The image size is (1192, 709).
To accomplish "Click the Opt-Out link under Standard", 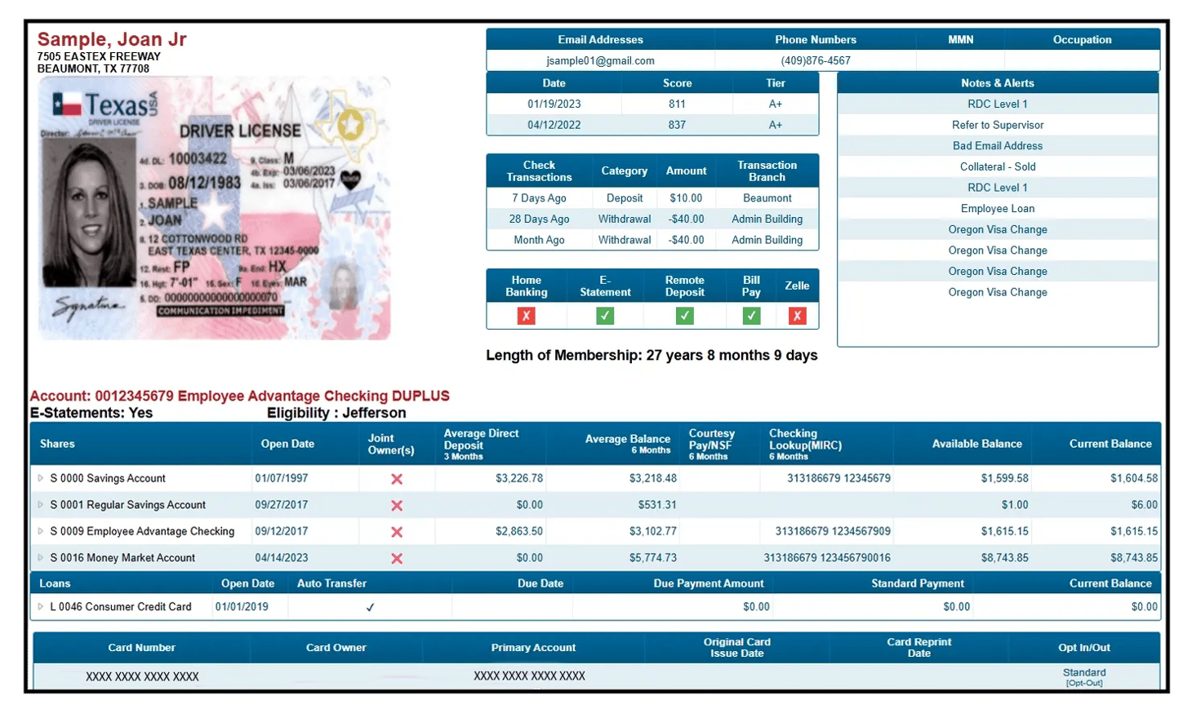I will [1084, 683].
